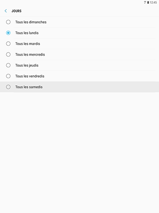Image resolution: width=159 pixels, height=213 pixels.
Task: Go back using the arrow icon
Action: [6, 11]
